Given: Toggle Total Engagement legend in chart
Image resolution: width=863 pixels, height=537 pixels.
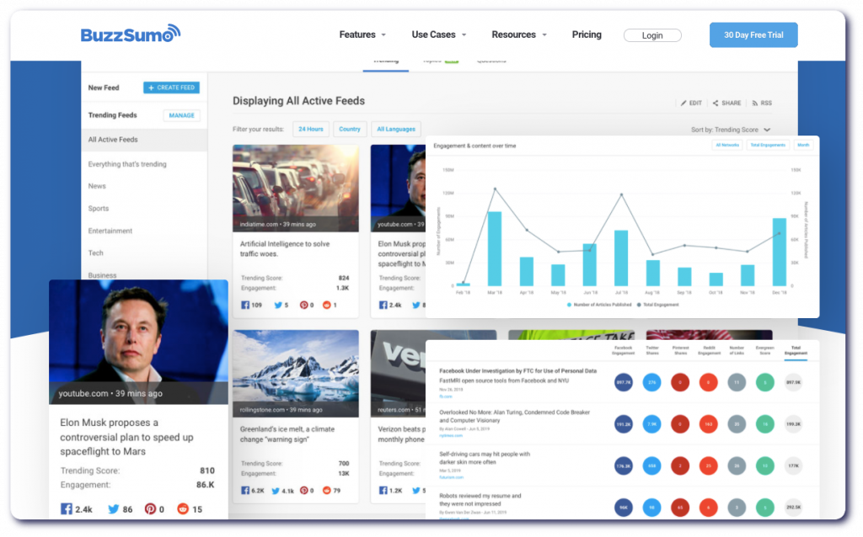Looking at the screenshot, I should [657, 305].
